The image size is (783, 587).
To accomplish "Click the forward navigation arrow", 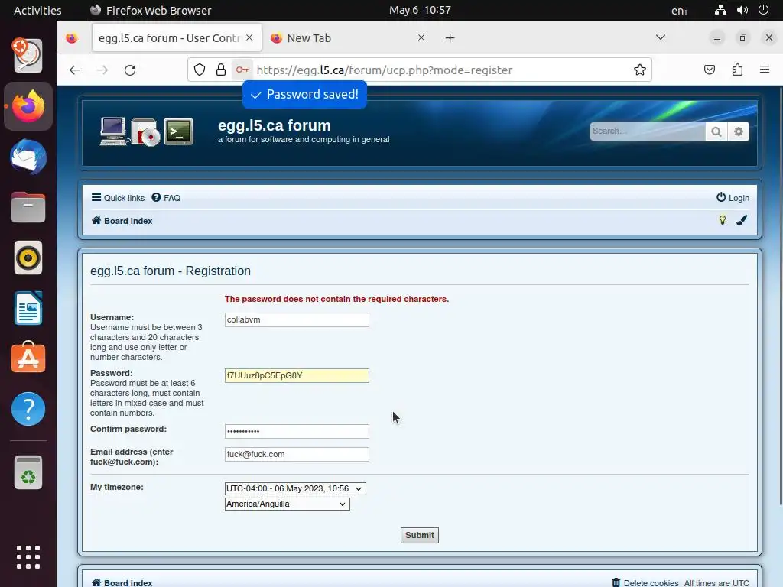I will pyautogui.click(x=102, y=70).
